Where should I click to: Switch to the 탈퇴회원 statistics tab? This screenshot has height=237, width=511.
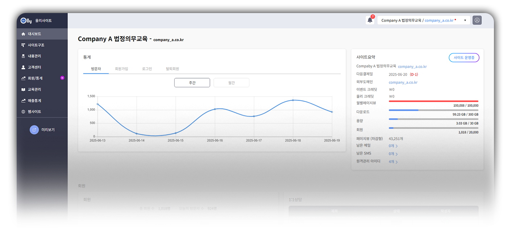173,69
